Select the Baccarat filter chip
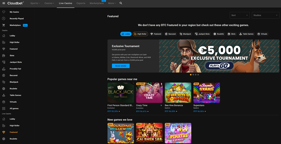This screenshot has width=281, height=144. tap(171, 34)
